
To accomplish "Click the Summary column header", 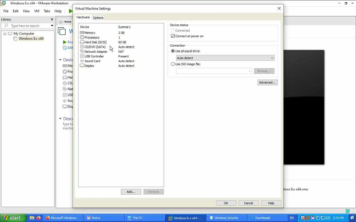I will (x=140, y=27).
